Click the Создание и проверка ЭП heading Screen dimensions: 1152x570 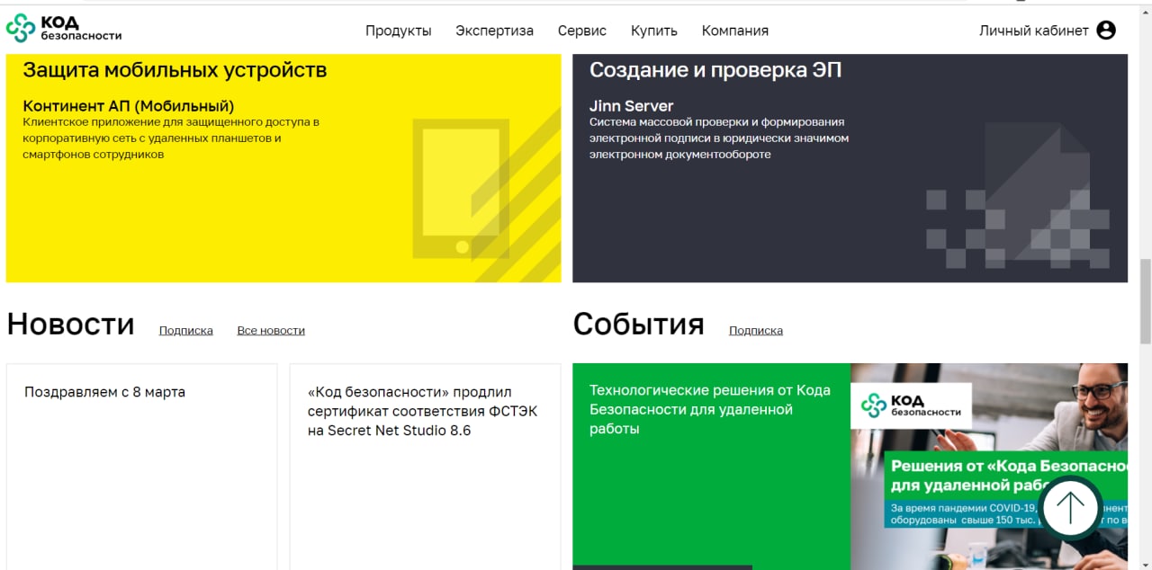[x=715, y=70]
